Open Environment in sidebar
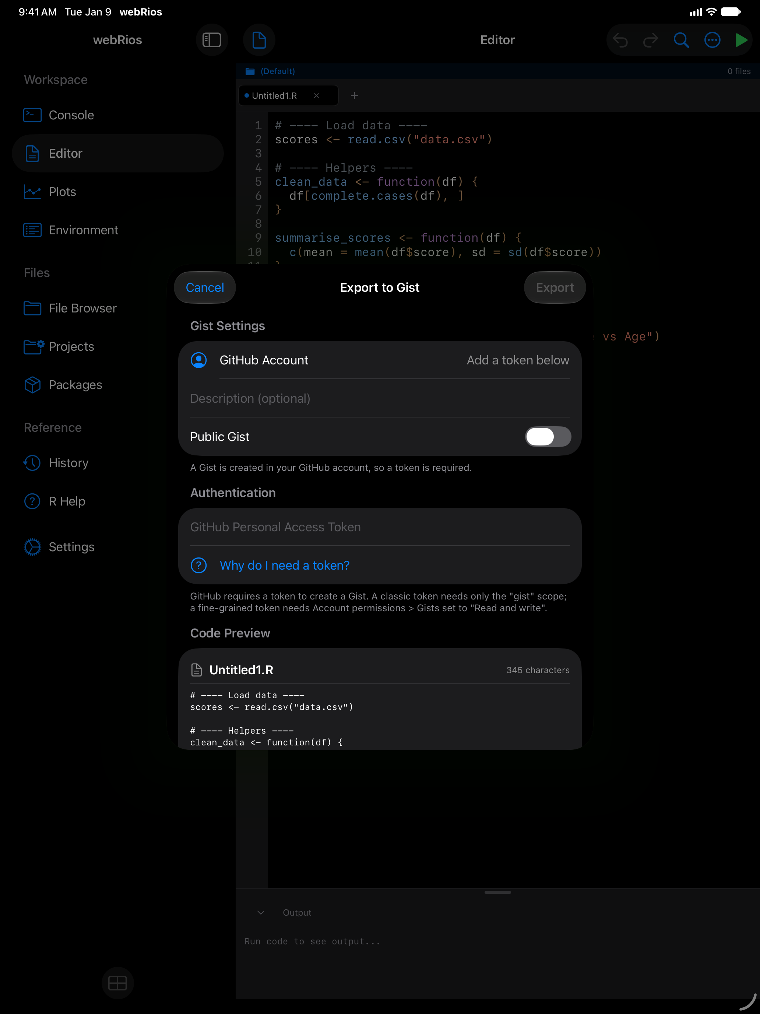This screenshot has width=760, height=1014. 118,230
